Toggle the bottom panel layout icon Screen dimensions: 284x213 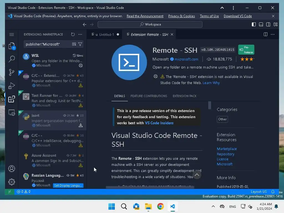261,24
